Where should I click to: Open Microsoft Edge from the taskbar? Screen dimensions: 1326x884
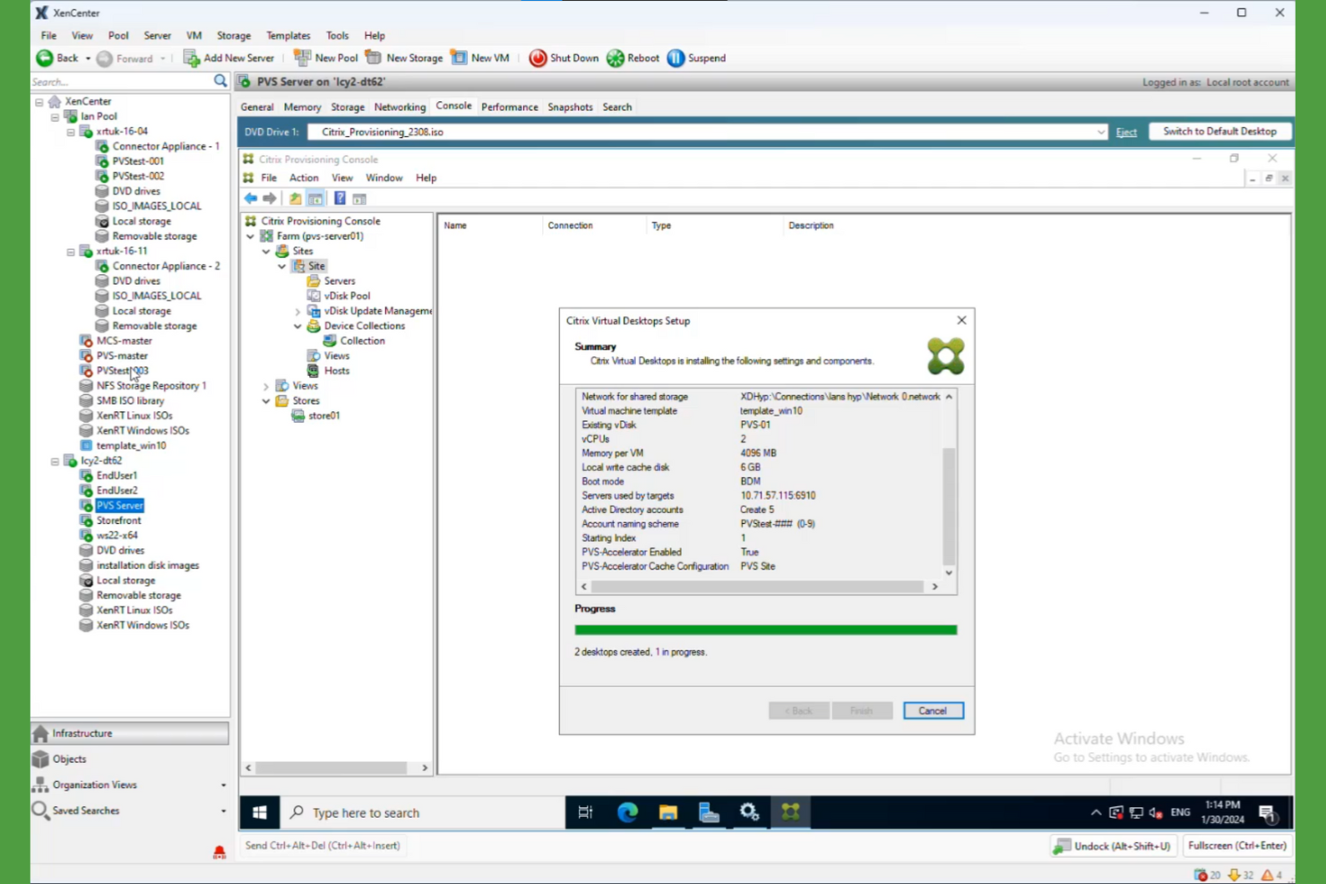pos(627,812)
